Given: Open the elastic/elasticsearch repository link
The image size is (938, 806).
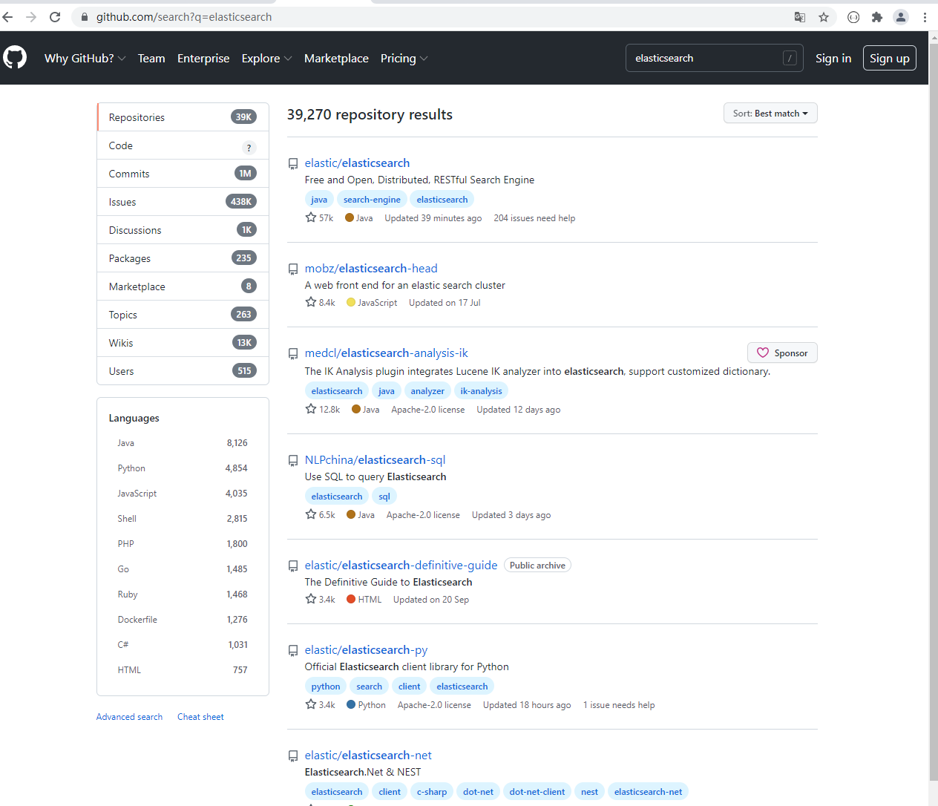Looking at the screenshot, I should pyautogui.click(x=357, y=163).
